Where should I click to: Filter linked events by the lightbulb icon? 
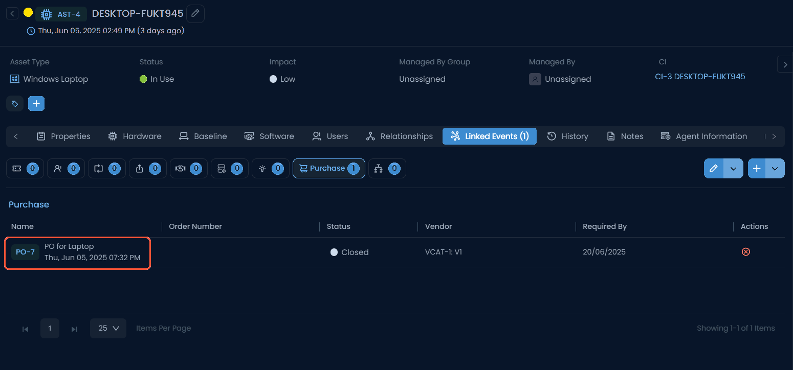[x=271, y=168]
